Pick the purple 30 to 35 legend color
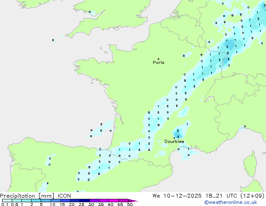Image resolution: width=266 pixels, height=206 pixels. click(x=94, y=201)
